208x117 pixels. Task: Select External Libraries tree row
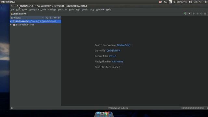click(x=35, y=25)
